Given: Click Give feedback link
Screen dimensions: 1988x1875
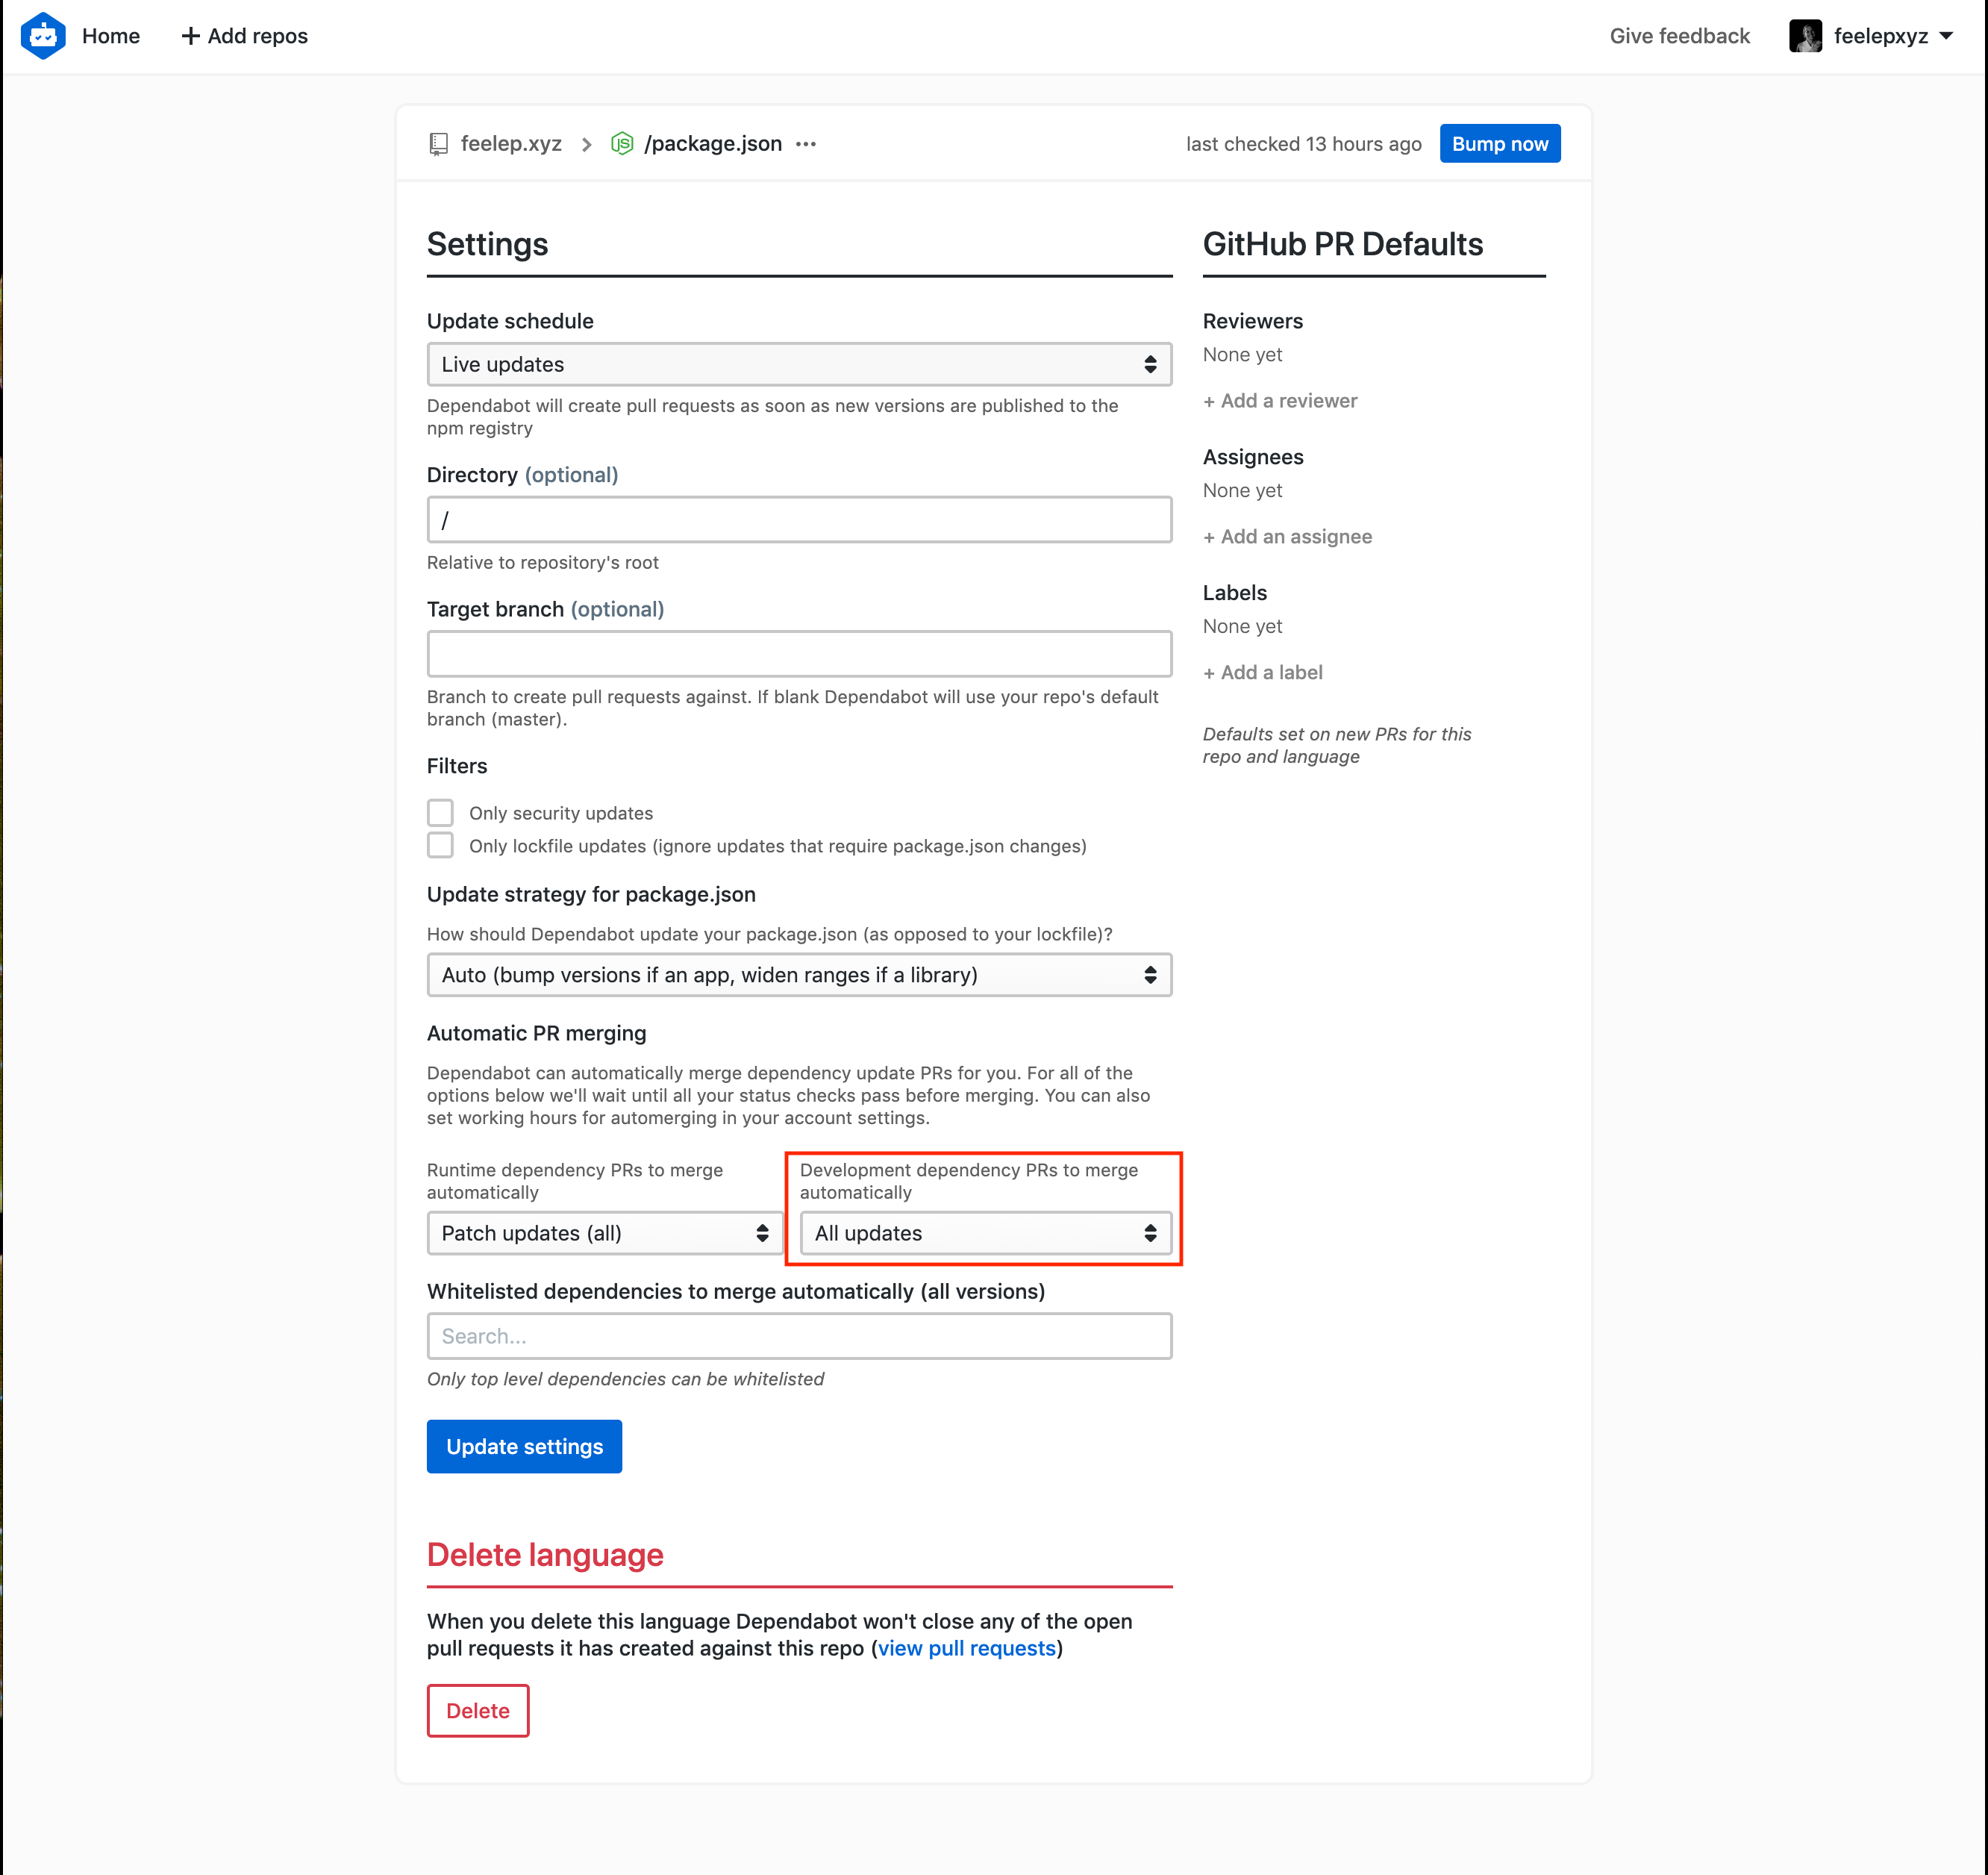Looking at the screenshot, I should [1680, 36].
